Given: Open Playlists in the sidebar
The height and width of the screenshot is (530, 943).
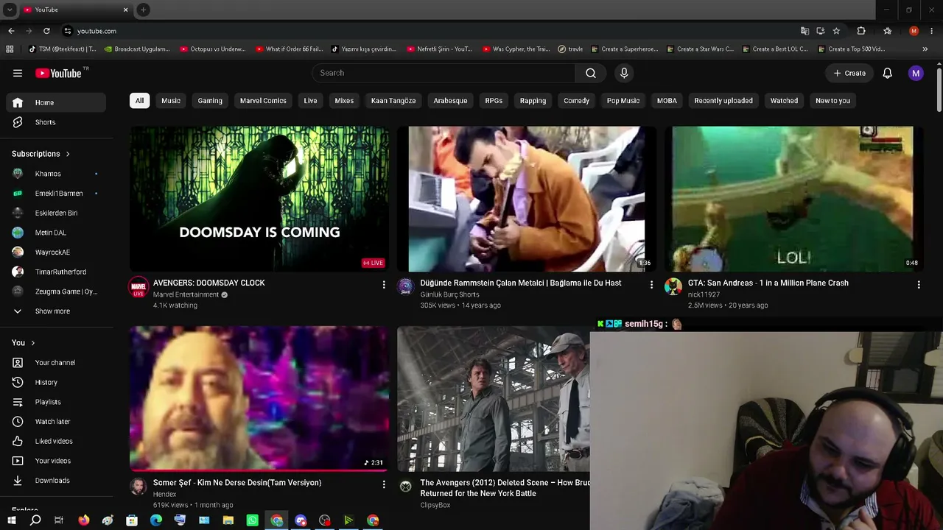Looking at the screenshot, I should pos(56,402).
